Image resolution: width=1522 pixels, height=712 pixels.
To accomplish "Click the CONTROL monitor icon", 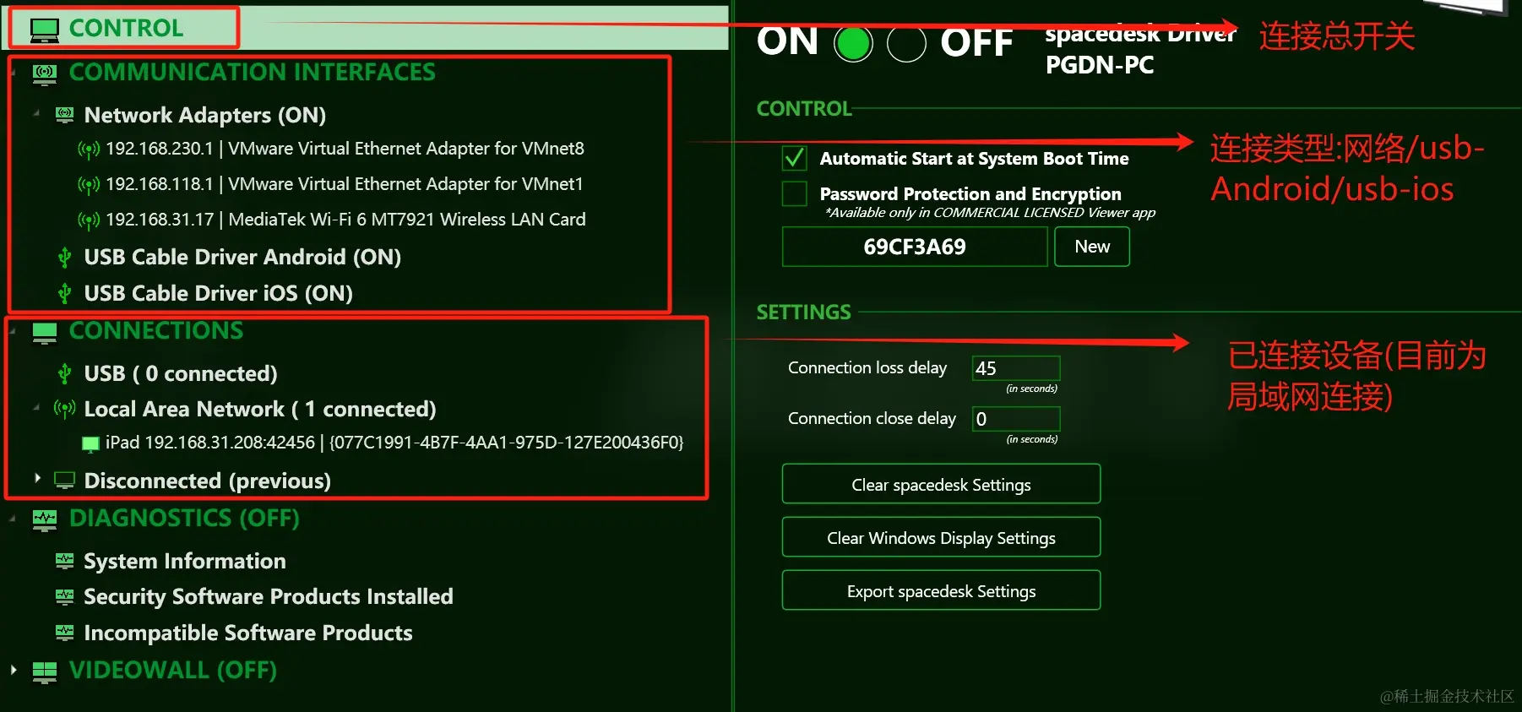I will coord(45,30).
